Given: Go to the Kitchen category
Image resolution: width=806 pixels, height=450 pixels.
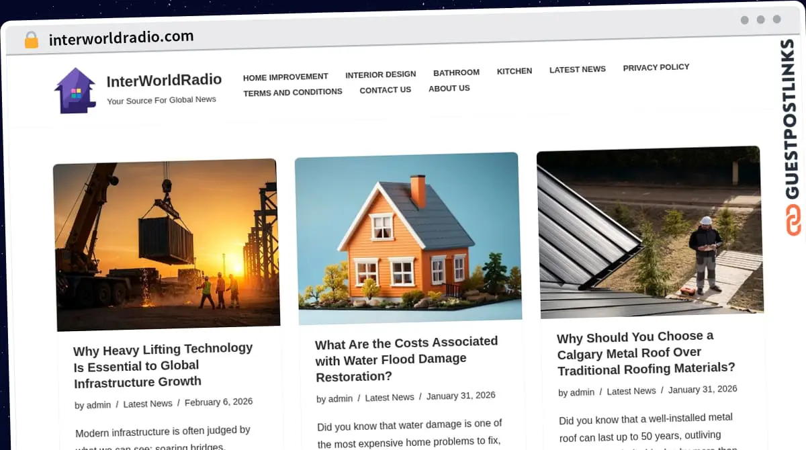Looking at the screenshot, I should tap(514, 71).
